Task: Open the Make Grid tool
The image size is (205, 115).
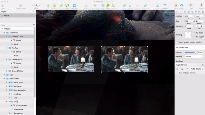Action: point(74,5)
